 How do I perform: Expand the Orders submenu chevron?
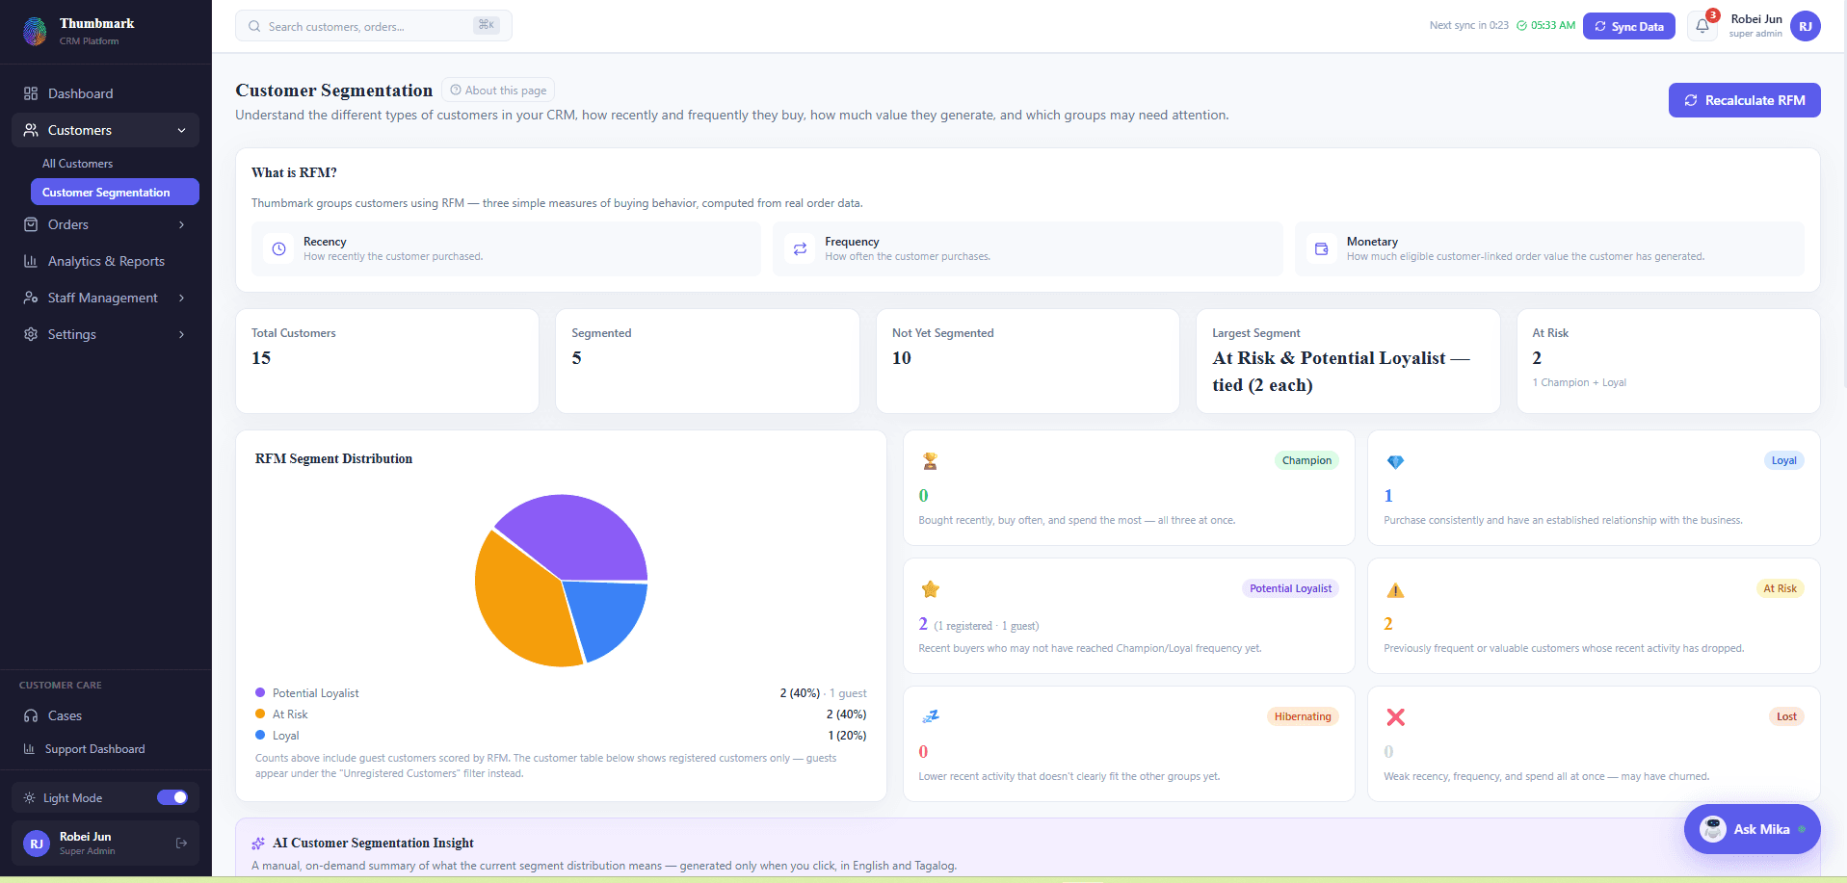181,224
